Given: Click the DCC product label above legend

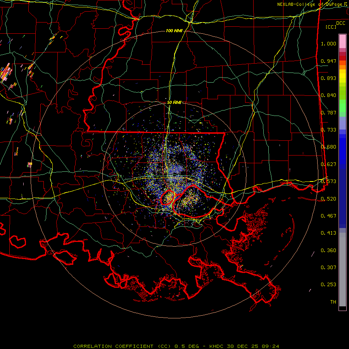Looking at the screenshot, I should (x=340, y=23).
